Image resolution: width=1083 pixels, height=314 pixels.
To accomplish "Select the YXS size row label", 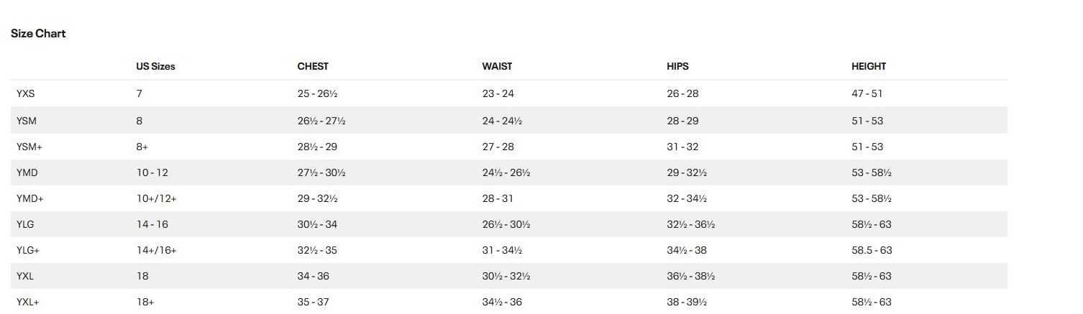I will (26, 93).
